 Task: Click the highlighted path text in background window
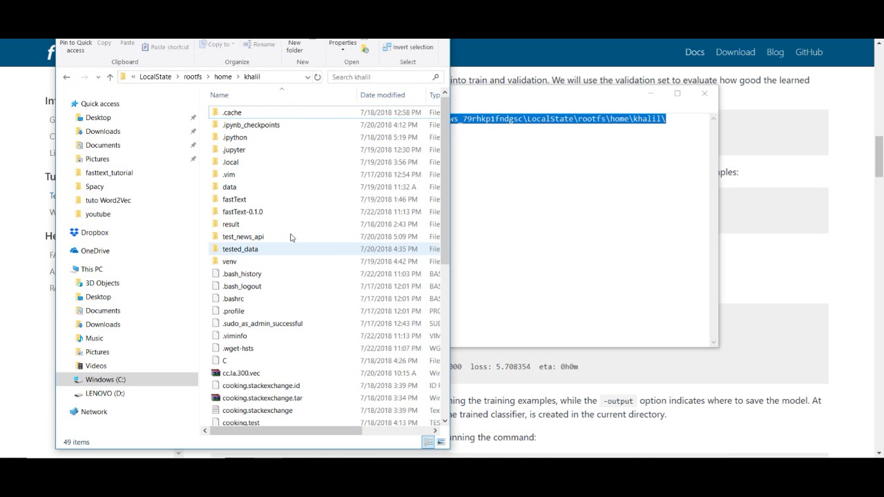tap(558, 119)
